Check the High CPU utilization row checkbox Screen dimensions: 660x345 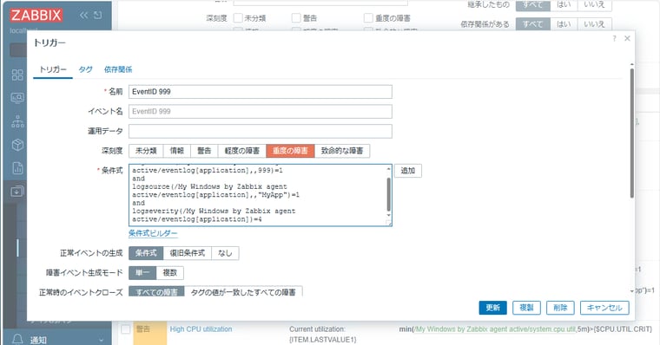click(x=125, y=329)
